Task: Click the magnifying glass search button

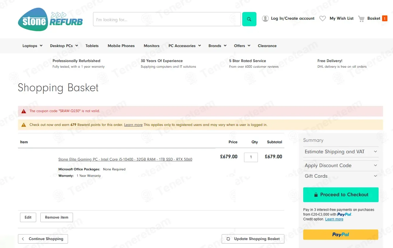Action: coord(249,19)
